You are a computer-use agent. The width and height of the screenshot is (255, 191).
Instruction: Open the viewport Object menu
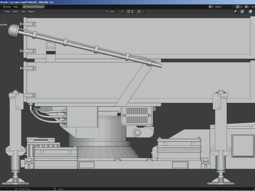click(x=31, y=12)
